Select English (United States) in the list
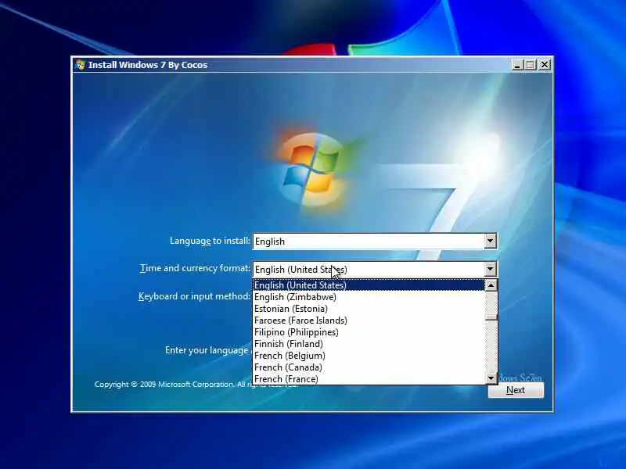This screenshot has height=469, width=626. click(369, 285)
